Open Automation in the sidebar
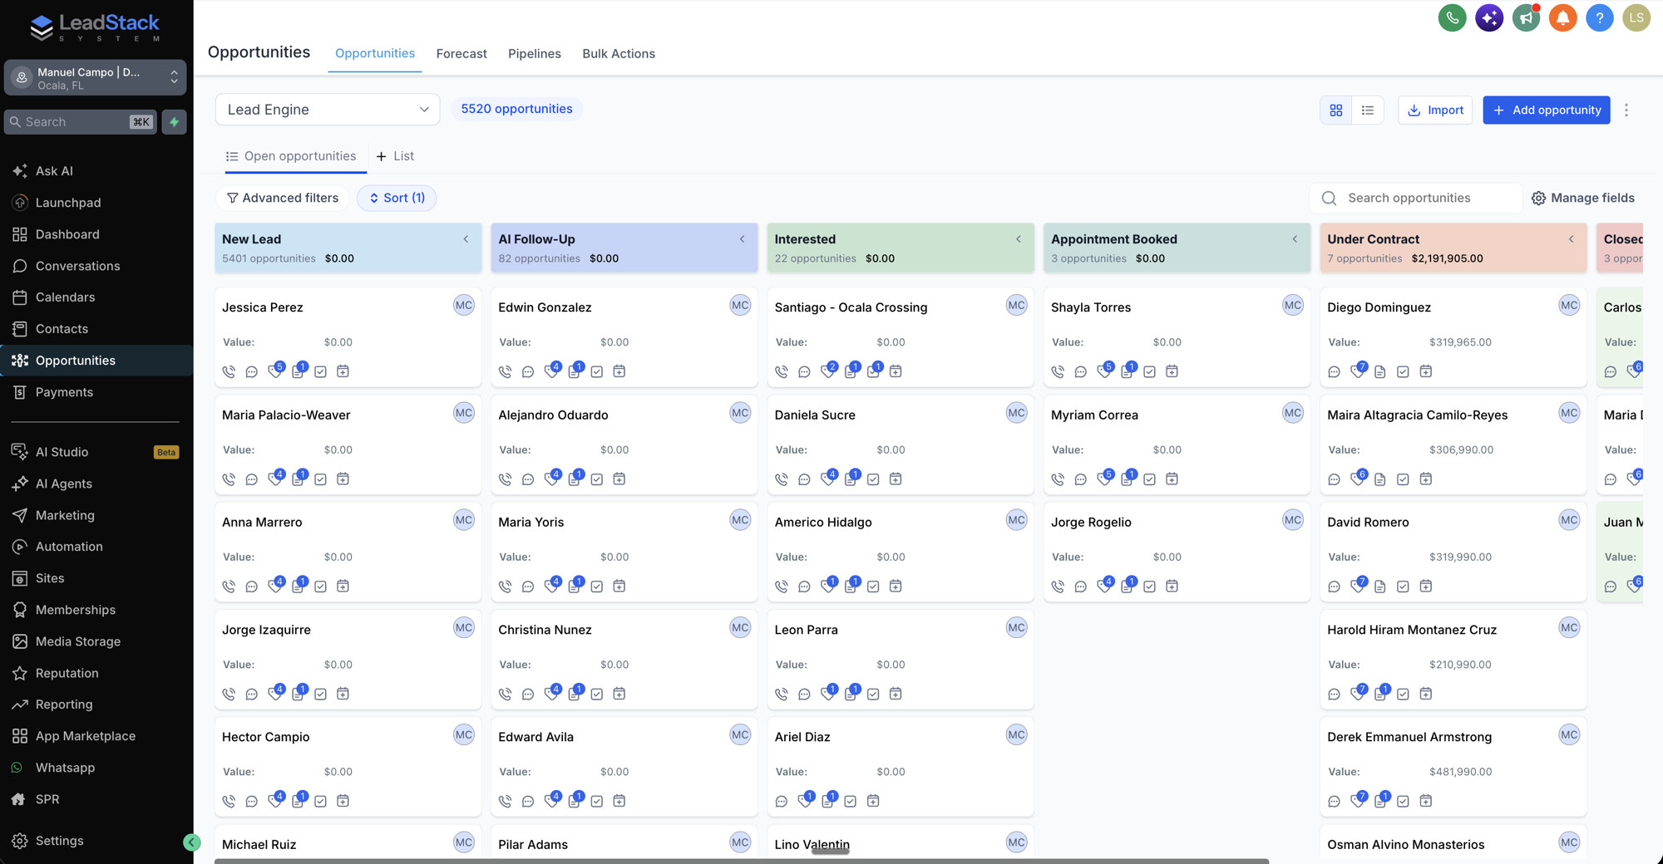 (x=69, y=547)
